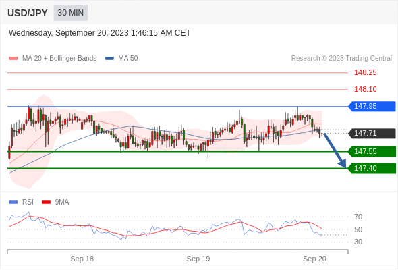Select the 147.71 current price label
Screen dimensions: 398x270
372,133
